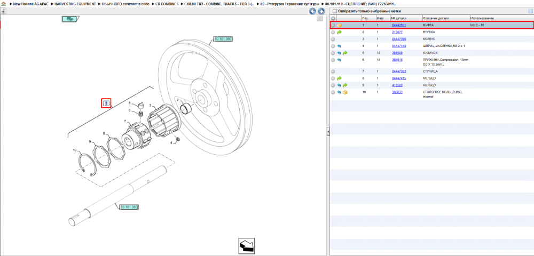Go to previous figure with left arrow

(312, 11)
